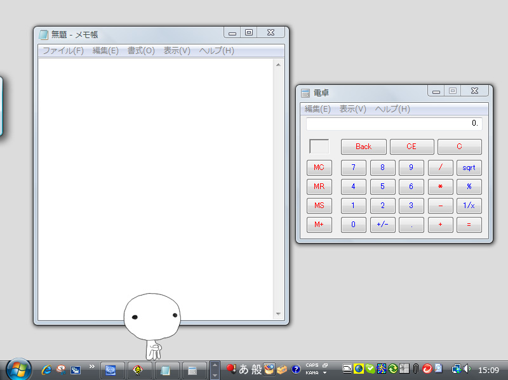Tap the 1 key on the calculator
Image resolution: width=508 pixels, height=380 pixels.
pyautogui.click(x=354, y=206)
